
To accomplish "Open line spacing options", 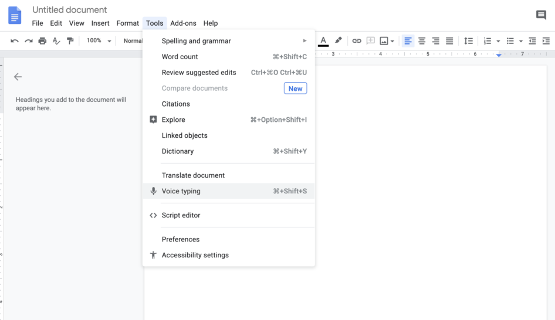I will click(x=468, y=41).
